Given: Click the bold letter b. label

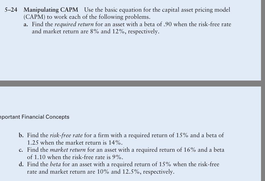Looking at the screenshot, I should [21, 135].
